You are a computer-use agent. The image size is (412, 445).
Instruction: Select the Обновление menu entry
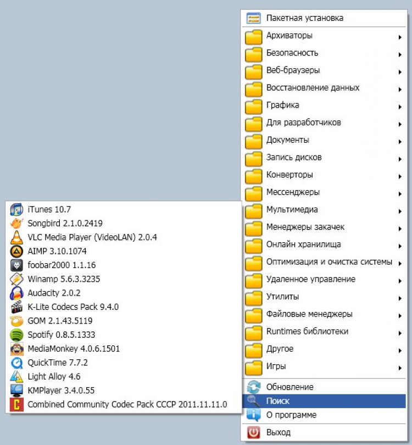pyautogui.click(x=324, y=387)
